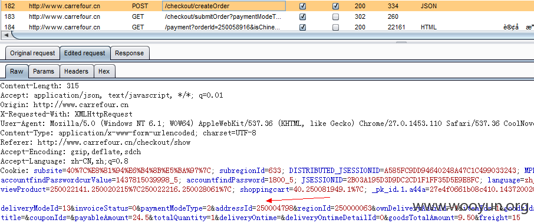Click the X-Requested-With: XMLHttpRequest line
Screen dimensions: 534x223
pyautogui.click(x=67, y=114)
